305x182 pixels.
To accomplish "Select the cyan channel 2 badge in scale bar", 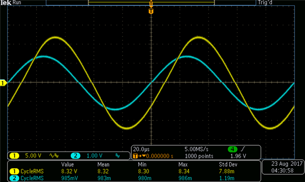I will (75, 156).
